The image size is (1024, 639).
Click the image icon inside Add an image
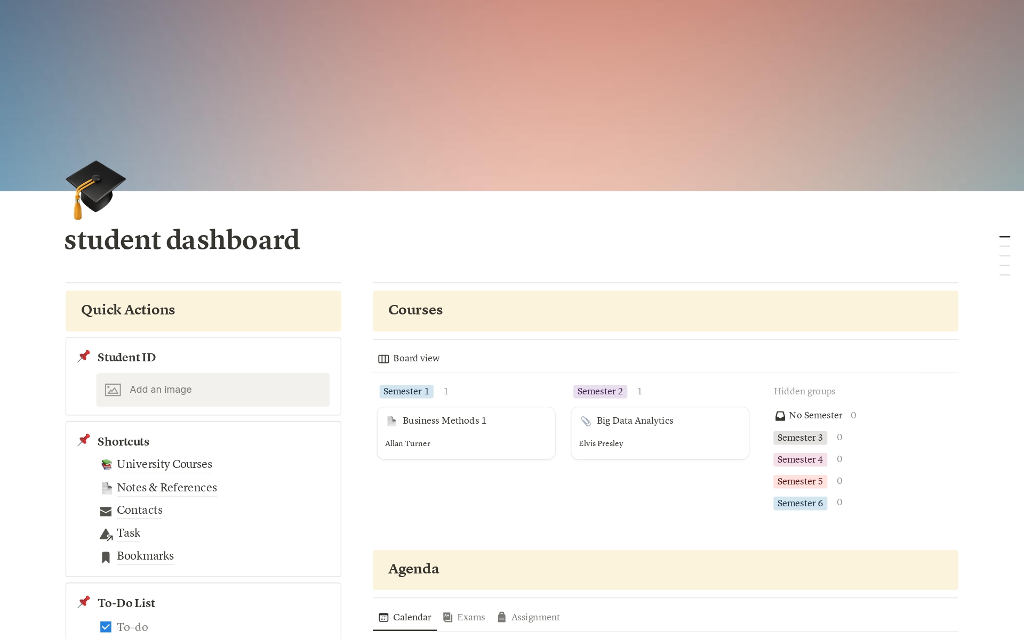tap(113, 390)
